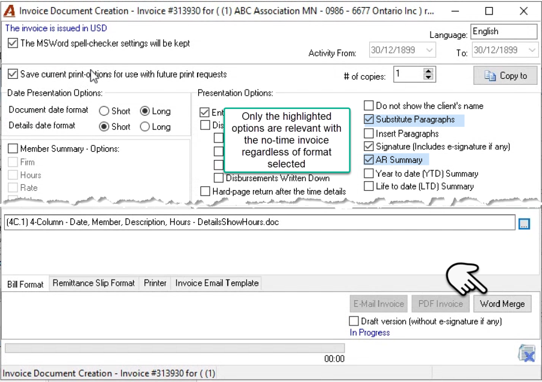The height and width of the screenshot is (382, 542).
Task: Toggle MSWord spell-checker settings checkbox
Action: coord(13,43)
